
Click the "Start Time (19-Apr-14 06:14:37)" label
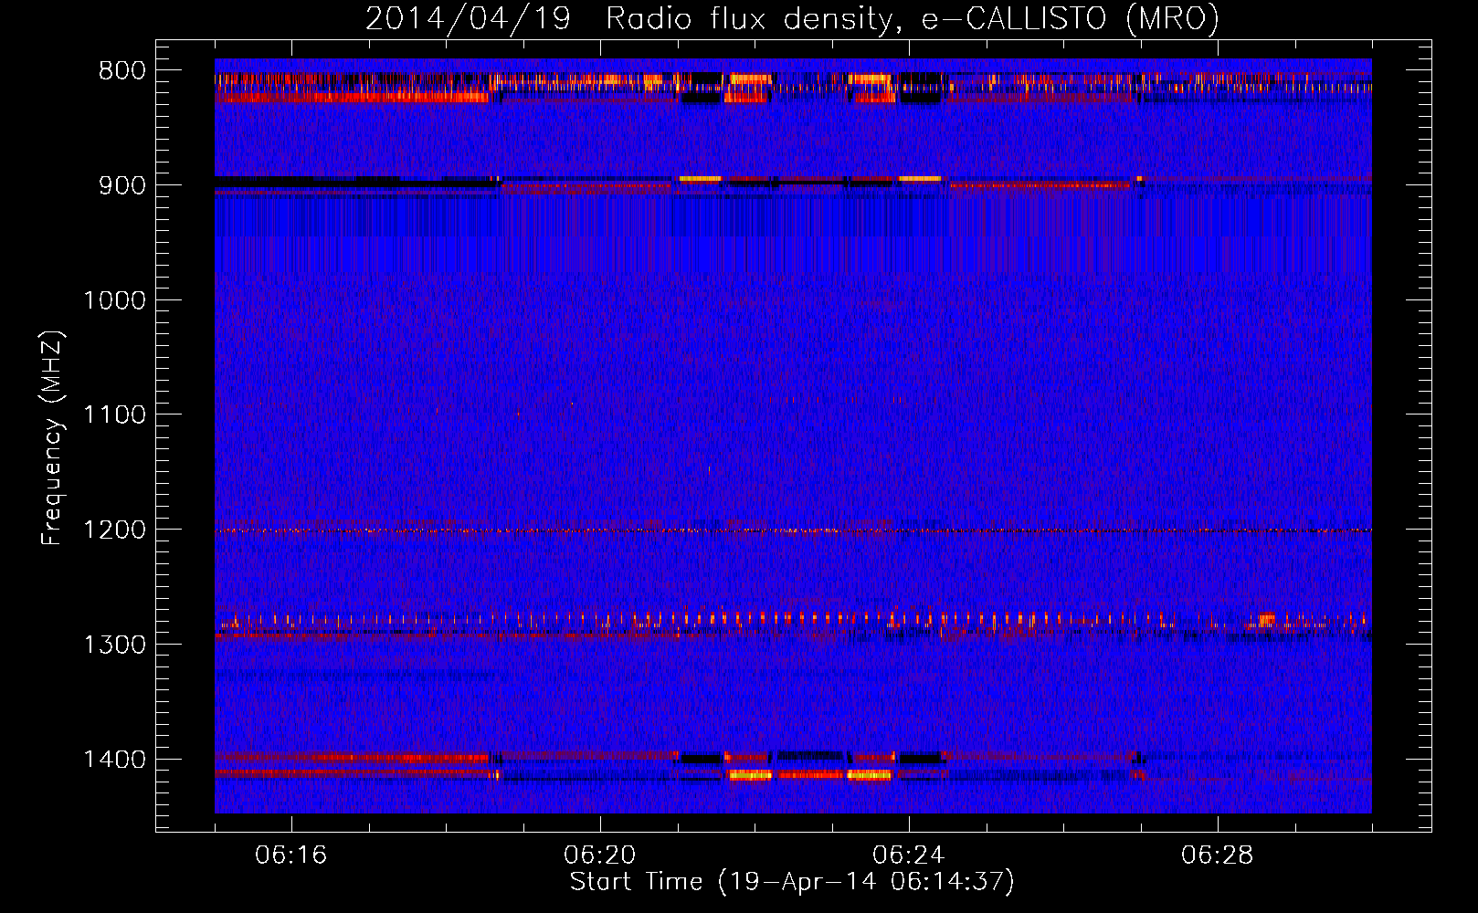[792, 882]
